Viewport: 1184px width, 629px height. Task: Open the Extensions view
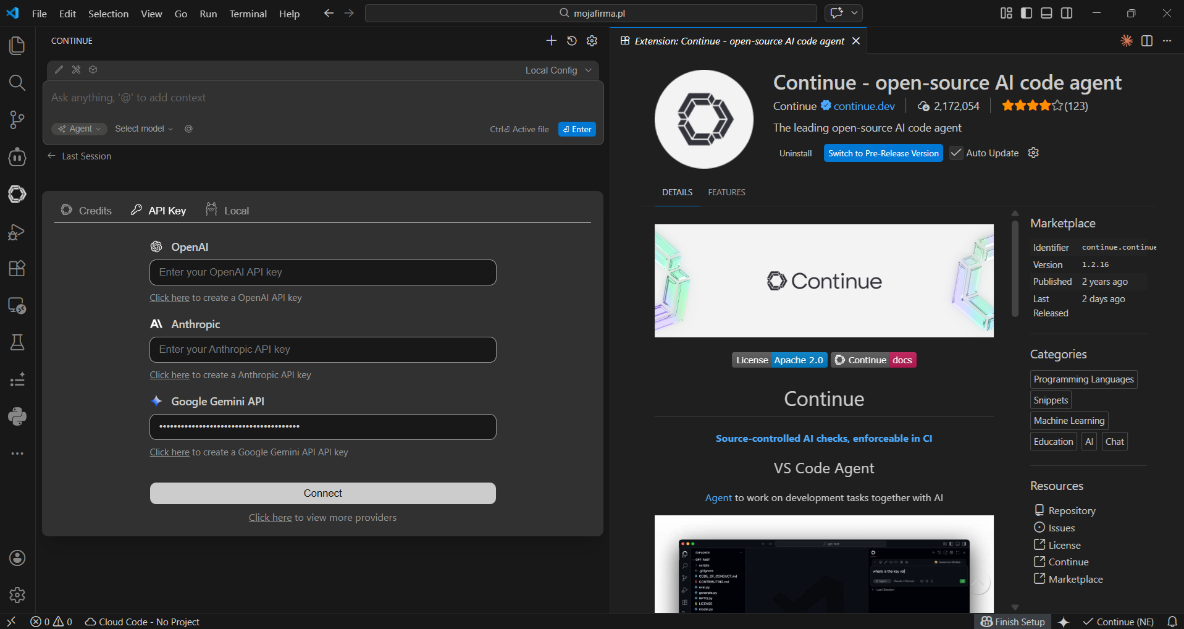[x=17, y=268]
